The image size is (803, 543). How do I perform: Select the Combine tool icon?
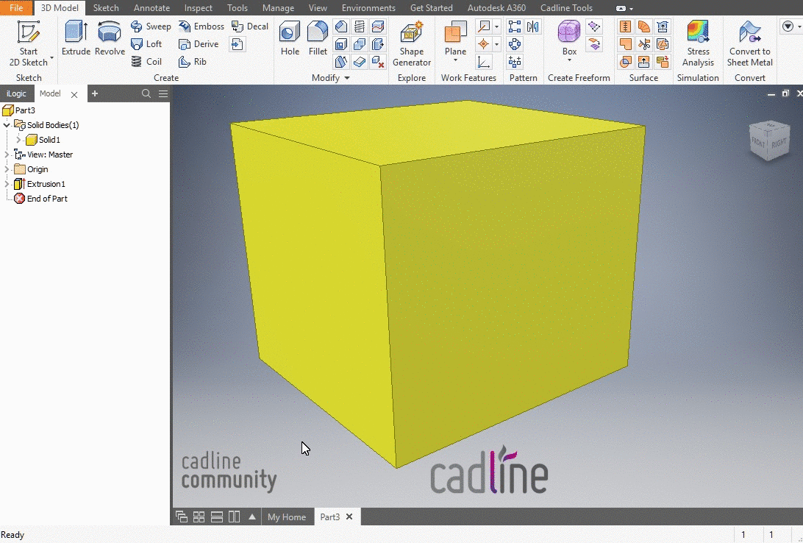point(360,44)
